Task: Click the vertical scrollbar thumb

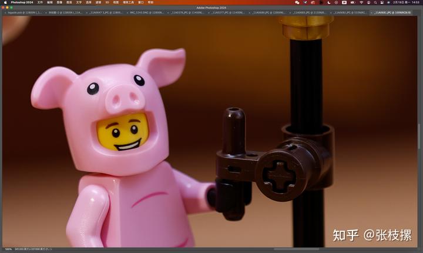Action: click(x=419, y=137)
